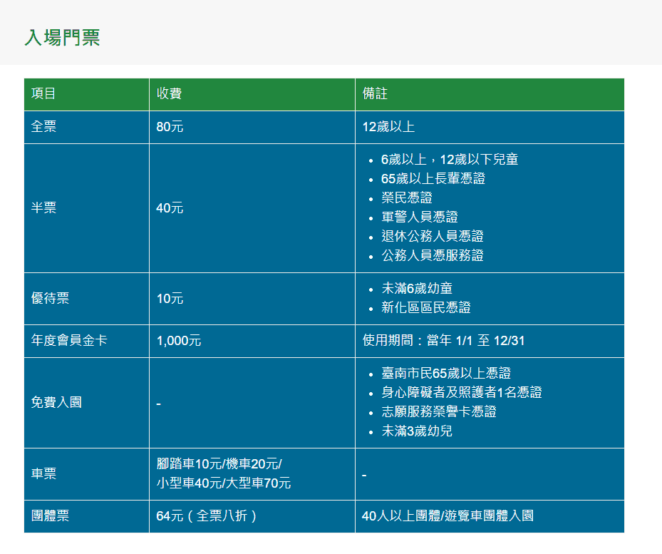Click the 入場門票 page heading
The image size is (662, 554).
coord(62,38)
